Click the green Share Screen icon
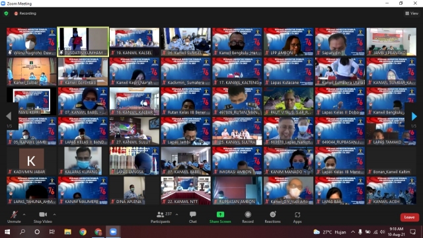The height and width of the screenshot is (238, 423). pos(220,214)
